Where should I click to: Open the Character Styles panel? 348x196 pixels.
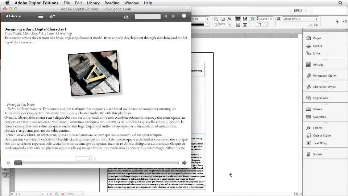[x=325, y=87]
